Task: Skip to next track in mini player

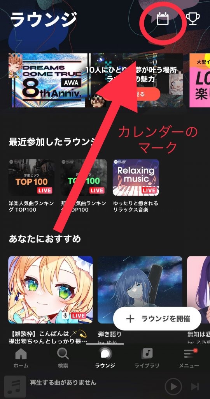Action: [195, 387]
